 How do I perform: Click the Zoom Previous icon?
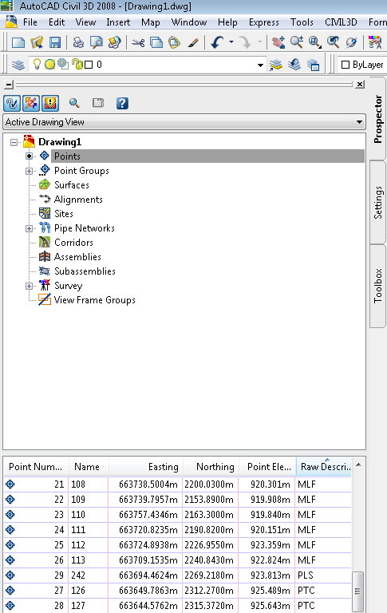333,42
